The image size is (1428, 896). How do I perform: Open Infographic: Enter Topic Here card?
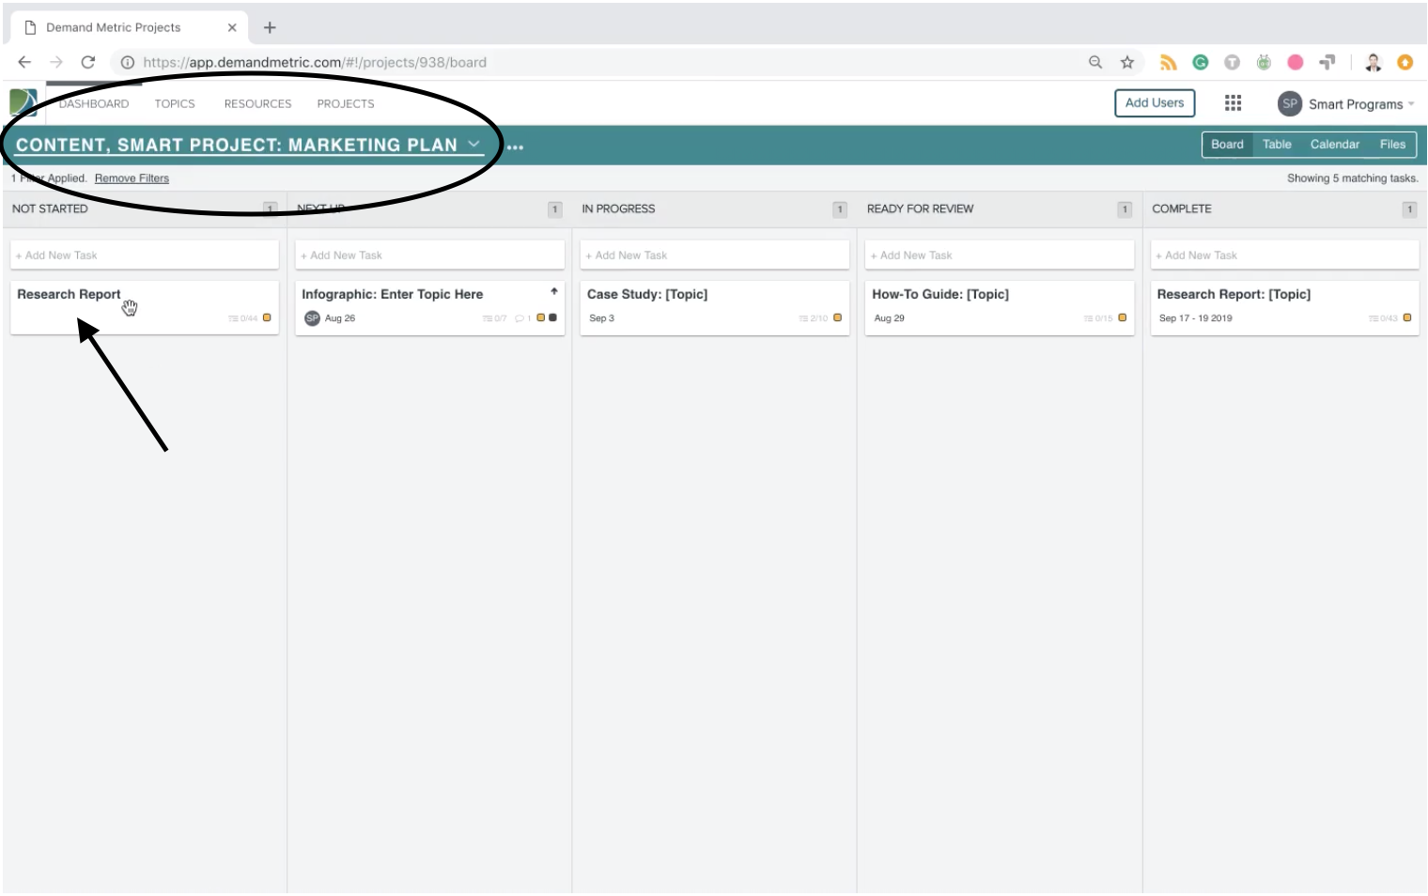click(x=429, y=307)
